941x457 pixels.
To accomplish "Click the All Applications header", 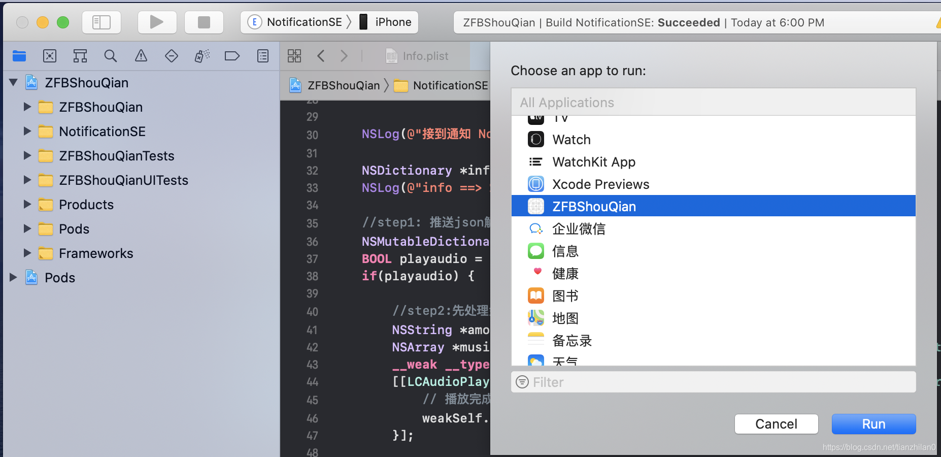I will 714,102.
